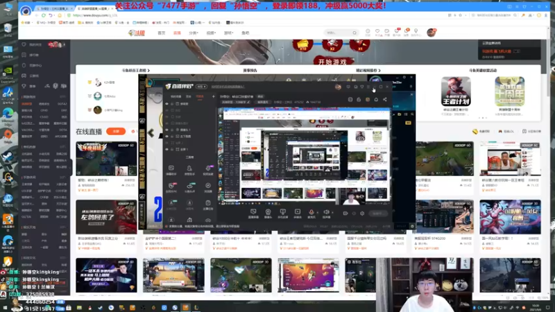Expand the microphone options arrow
The width and height of the screenshot is (555, 312).
point(317,213)
